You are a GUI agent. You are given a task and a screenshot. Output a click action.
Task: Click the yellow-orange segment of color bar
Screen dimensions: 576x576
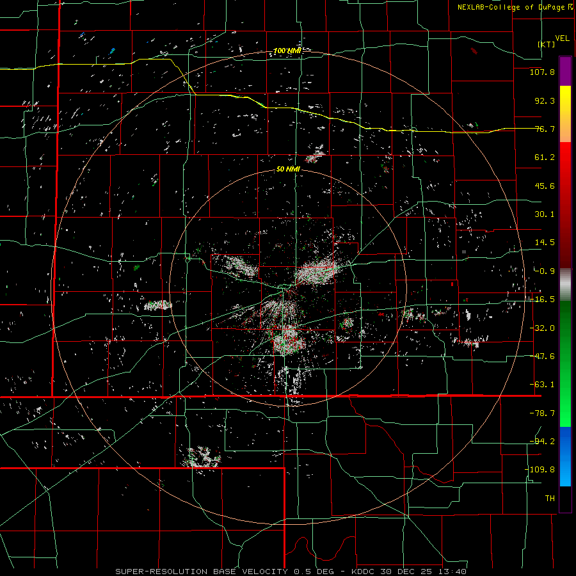565,114
